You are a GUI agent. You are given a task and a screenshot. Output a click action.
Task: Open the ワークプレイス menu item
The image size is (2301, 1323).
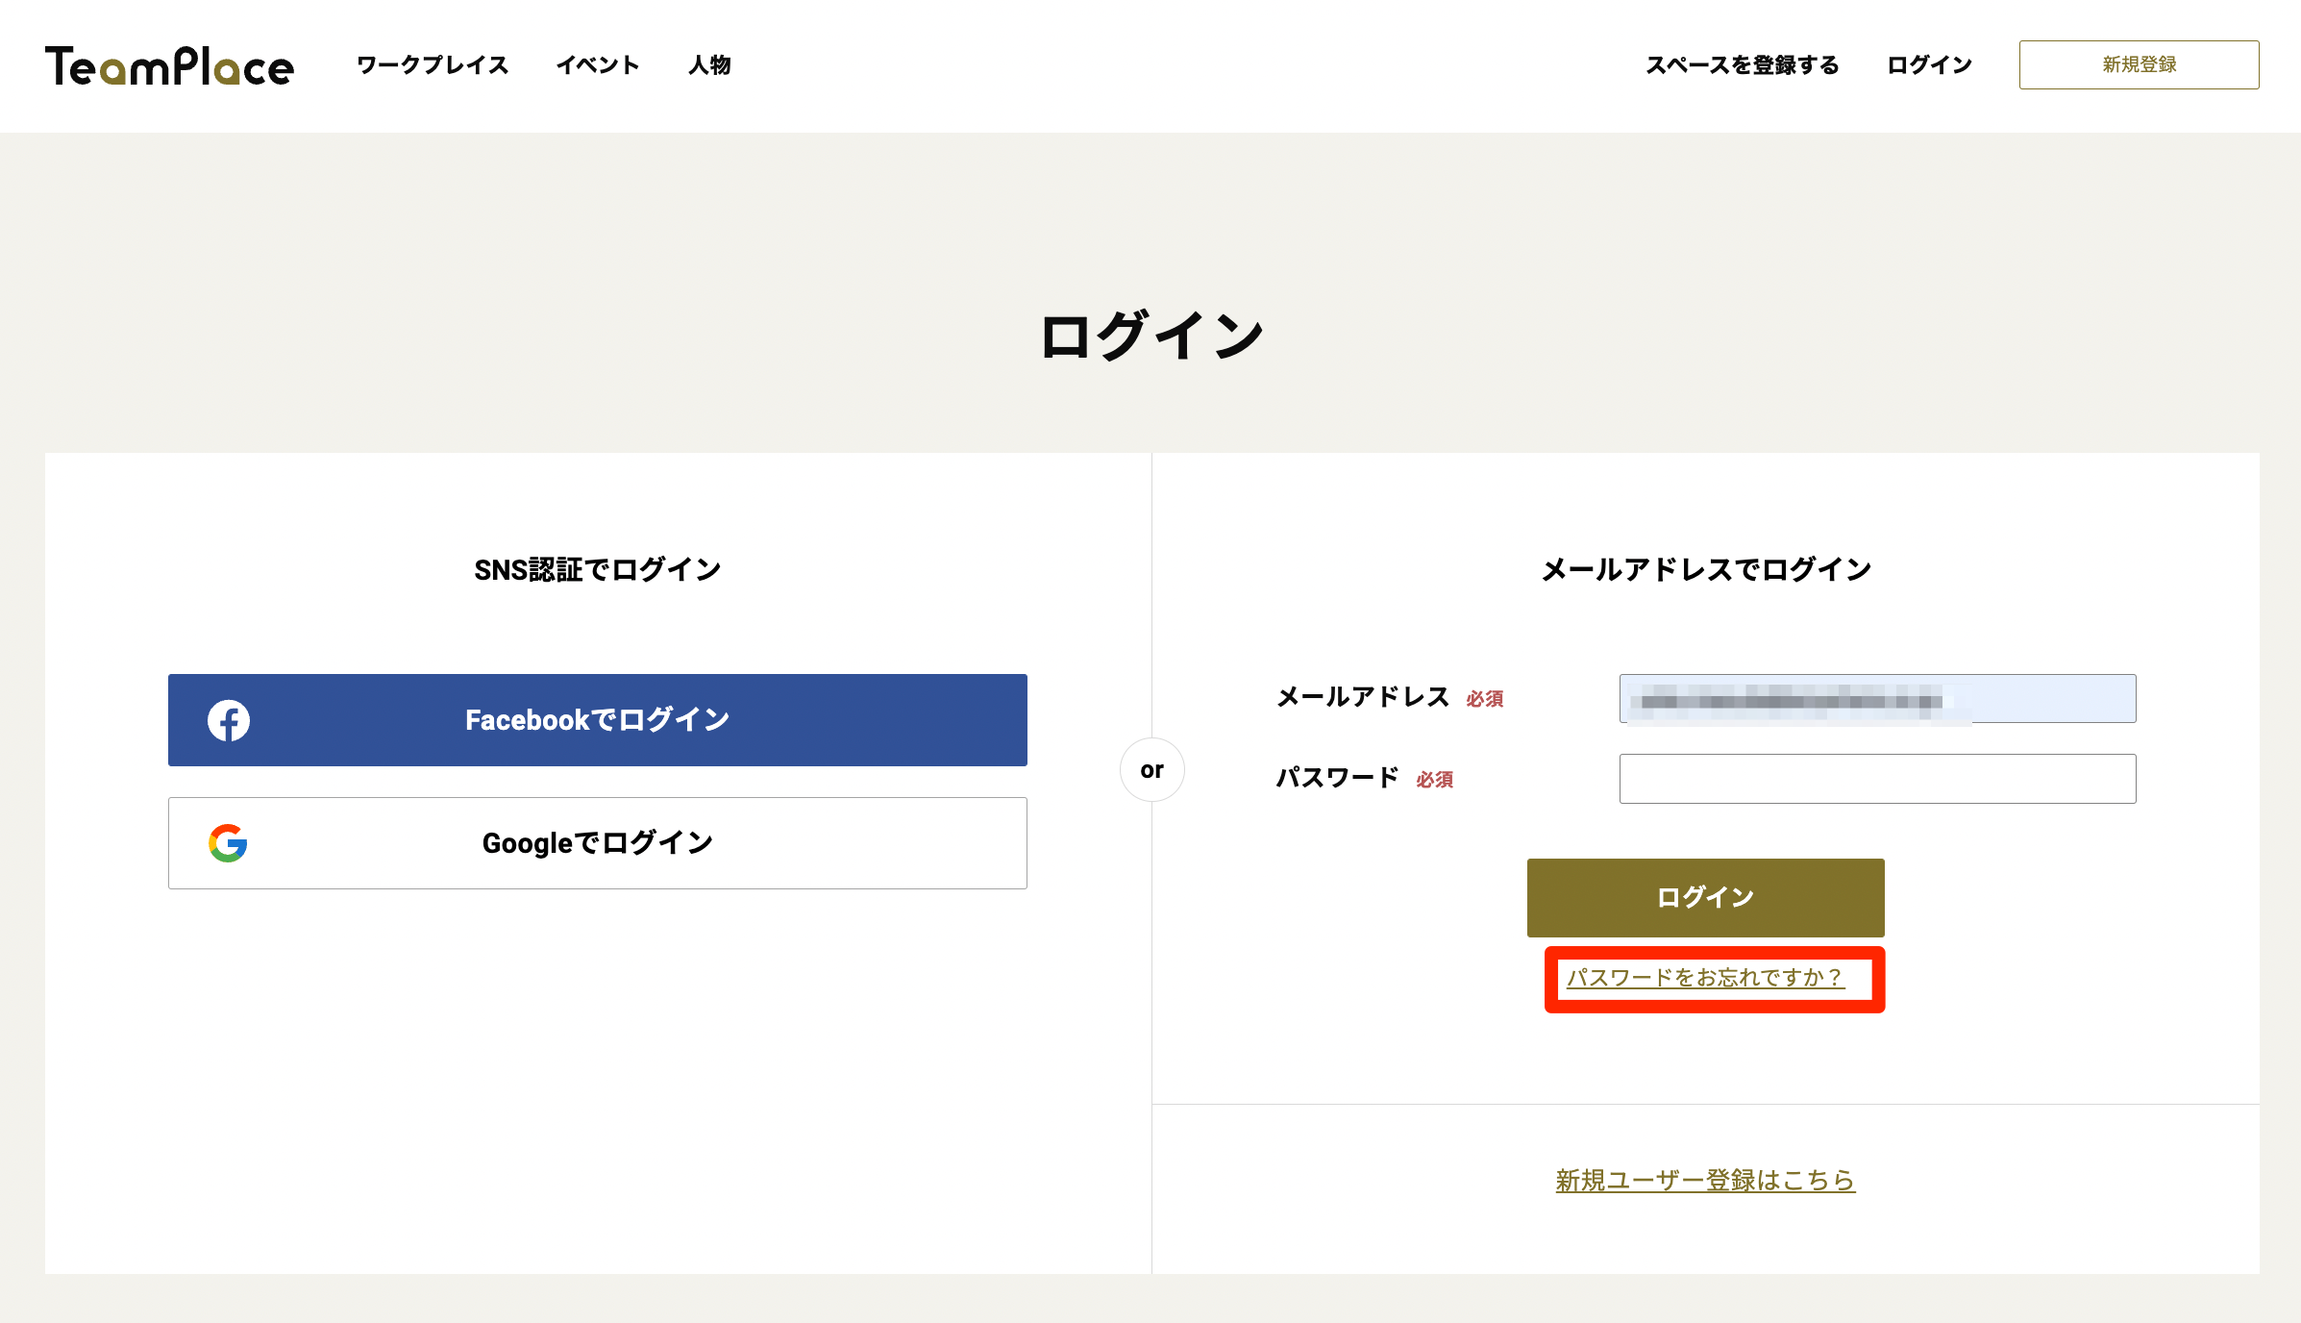pyautogui.click(x=433, y=65)
